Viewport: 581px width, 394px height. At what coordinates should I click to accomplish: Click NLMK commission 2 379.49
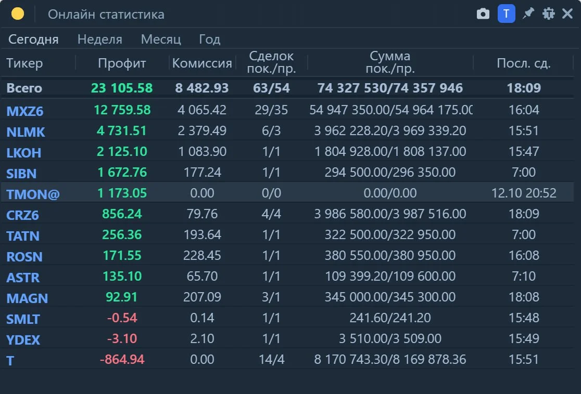pyautogui.click(x=202, y=130)
